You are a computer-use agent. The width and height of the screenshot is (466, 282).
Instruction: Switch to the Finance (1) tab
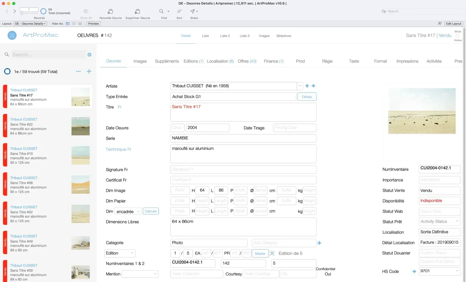[x=274, y=61]
